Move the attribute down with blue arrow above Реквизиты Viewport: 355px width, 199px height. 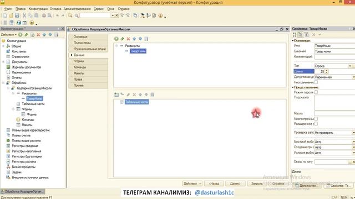140,39
